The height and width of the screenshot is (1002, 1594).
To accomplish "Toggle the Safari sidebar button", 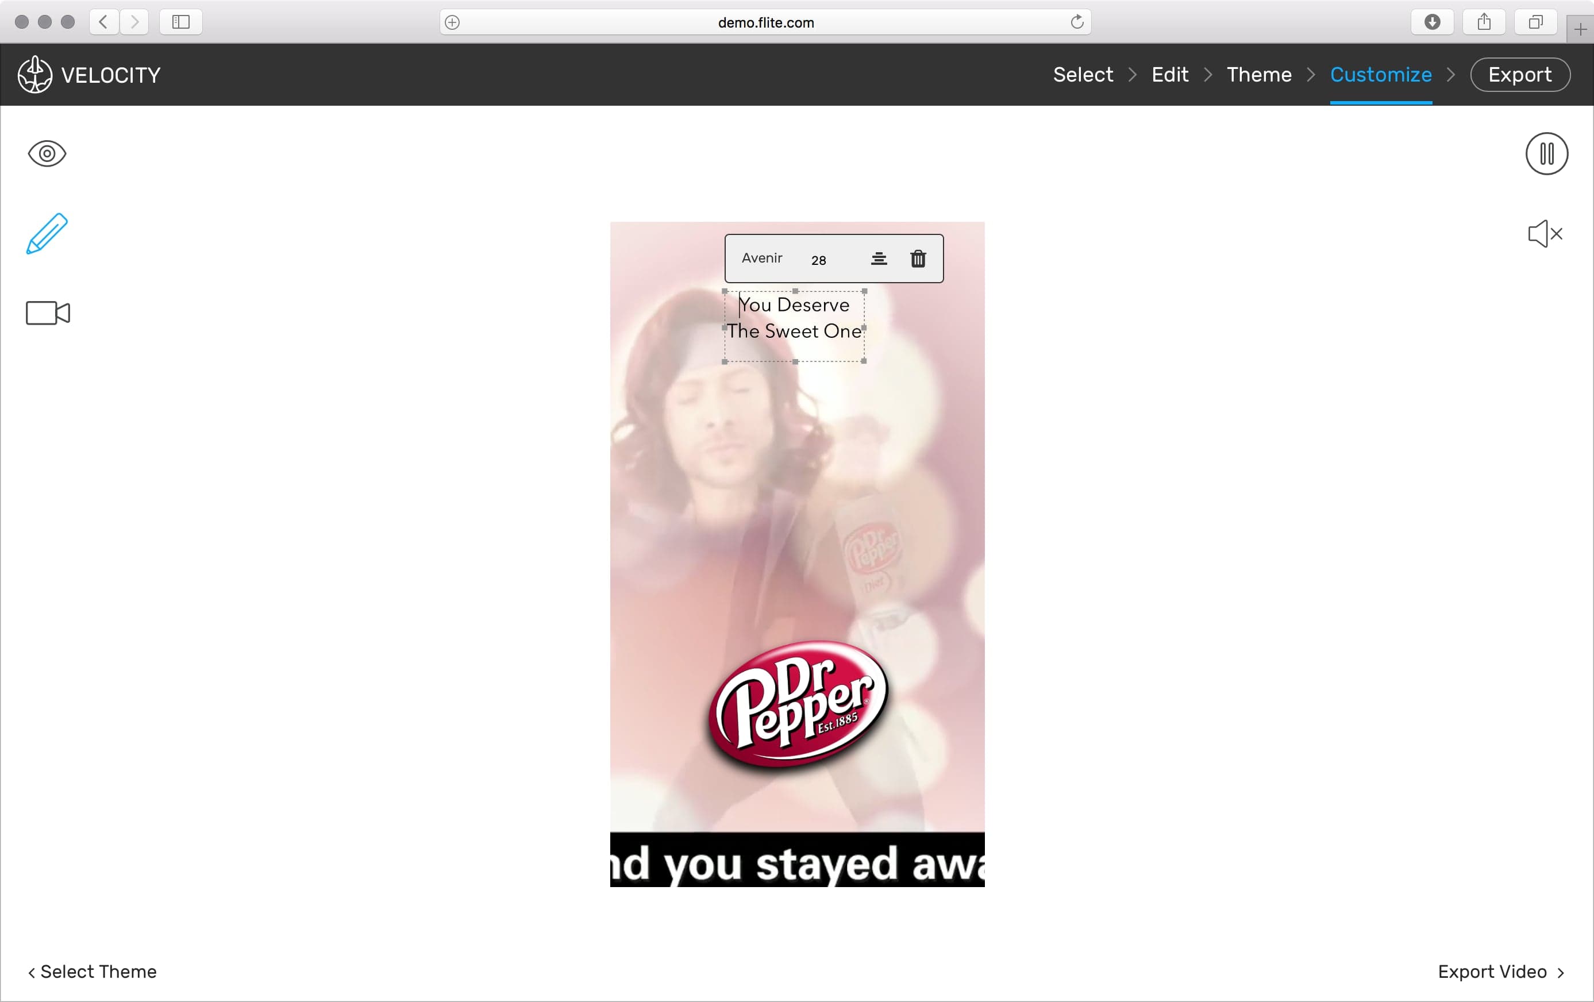I will click(x=180, y=22).
